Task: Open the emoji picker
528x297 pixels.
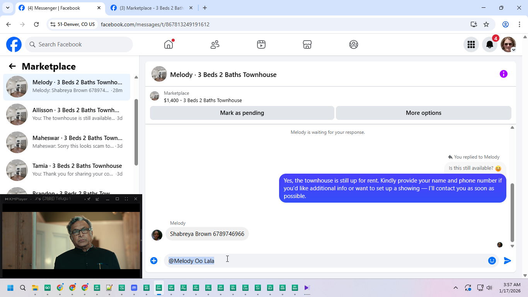Action: 492,261
